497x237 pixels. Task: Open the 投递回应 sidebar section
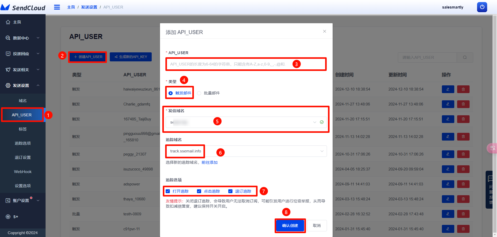click(21, 54)
